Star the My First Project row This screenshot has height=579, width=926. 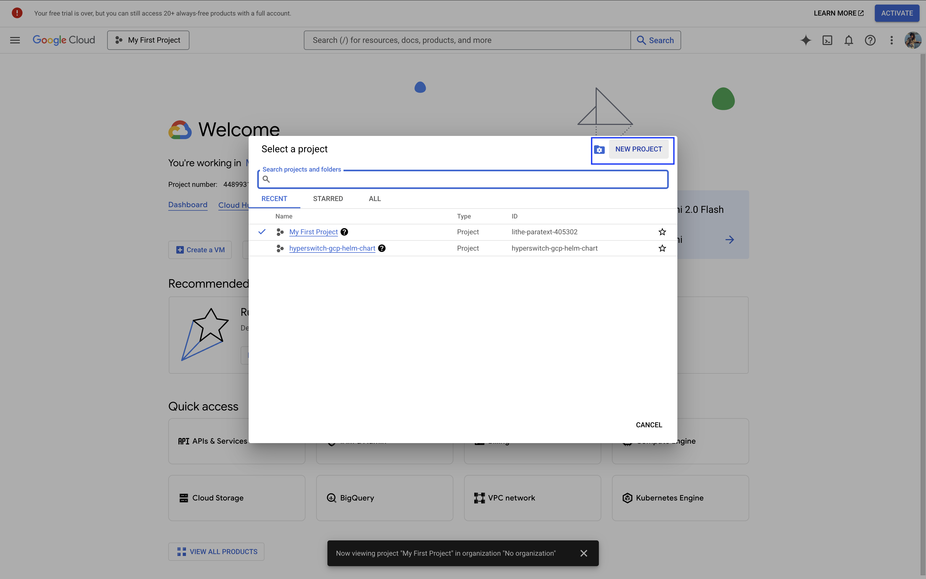tap(662, 232)
